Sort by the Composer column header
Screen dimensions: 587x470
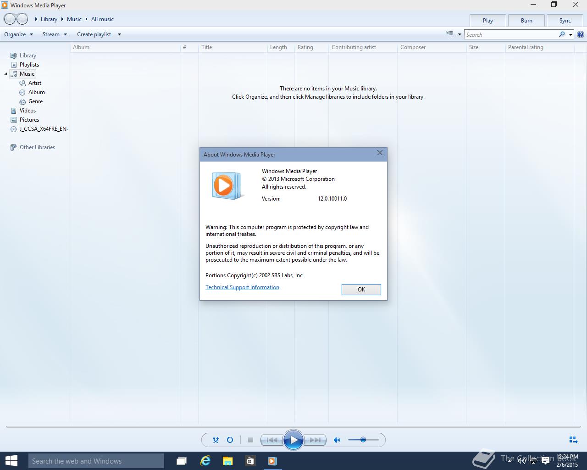[x=432, y=47]
